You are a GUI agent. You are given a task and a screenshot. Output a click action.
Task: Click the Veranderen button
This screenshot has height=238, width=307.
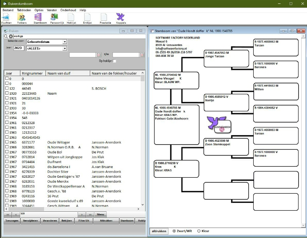(50, 221)
